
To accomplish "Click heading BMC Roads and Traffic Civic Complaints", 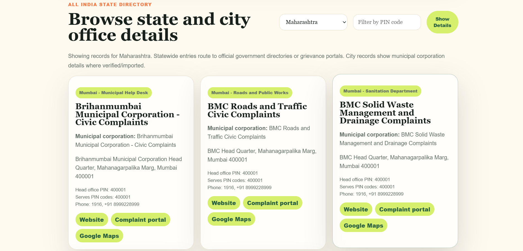I will coord(257,110).
